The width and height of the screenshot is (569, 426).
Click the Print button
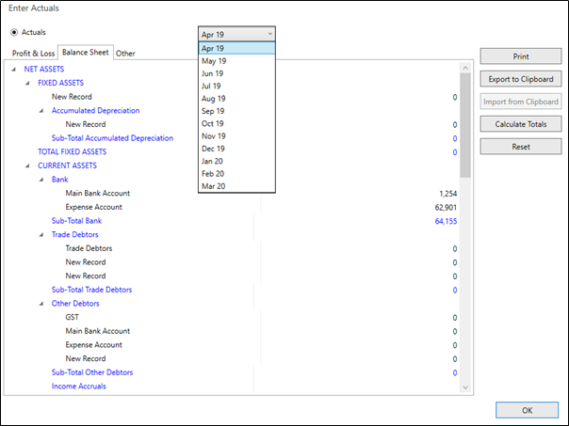click(x=521, y=56)
